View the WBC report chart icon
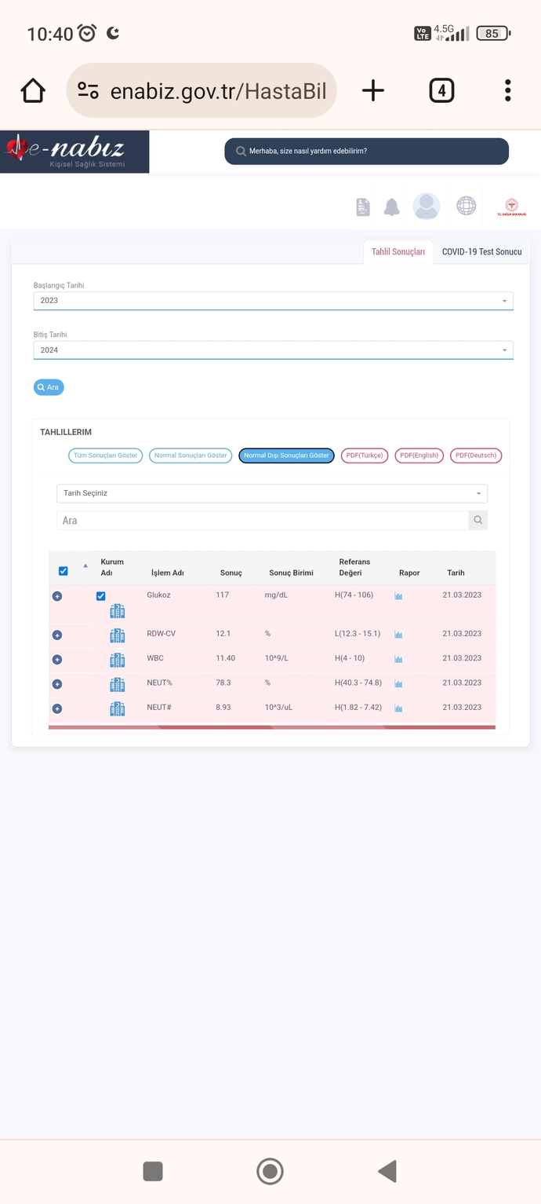541x1204 pixels. 398,659
